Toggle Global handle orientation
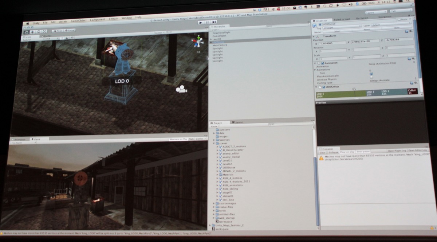This screenshot has width=437, height=242. (70, 31)
